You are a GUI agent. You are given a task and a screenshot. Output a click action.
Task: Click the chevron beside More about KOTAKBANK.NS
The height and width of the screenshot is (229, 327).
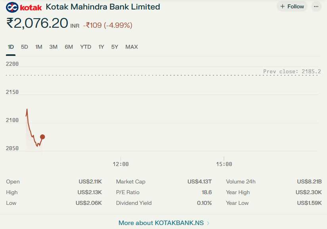(208, 223)
